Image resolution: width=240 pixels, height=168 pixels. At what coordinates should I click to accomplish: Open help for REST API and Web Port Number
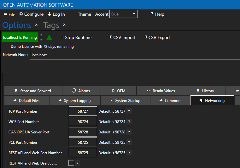pyautogui.click(x=129, y=153)
